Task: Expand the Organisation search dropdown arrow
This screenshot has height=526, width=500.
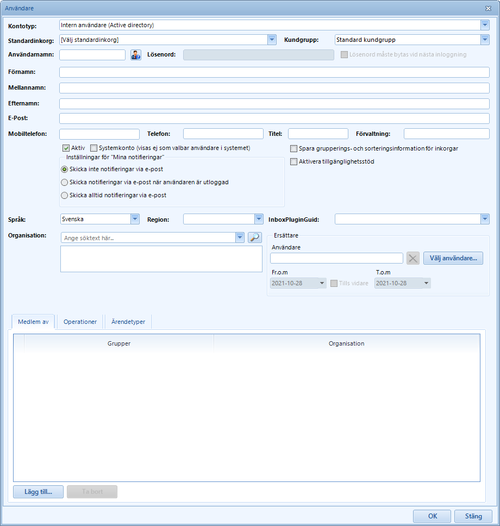Action: click(240, 238)
